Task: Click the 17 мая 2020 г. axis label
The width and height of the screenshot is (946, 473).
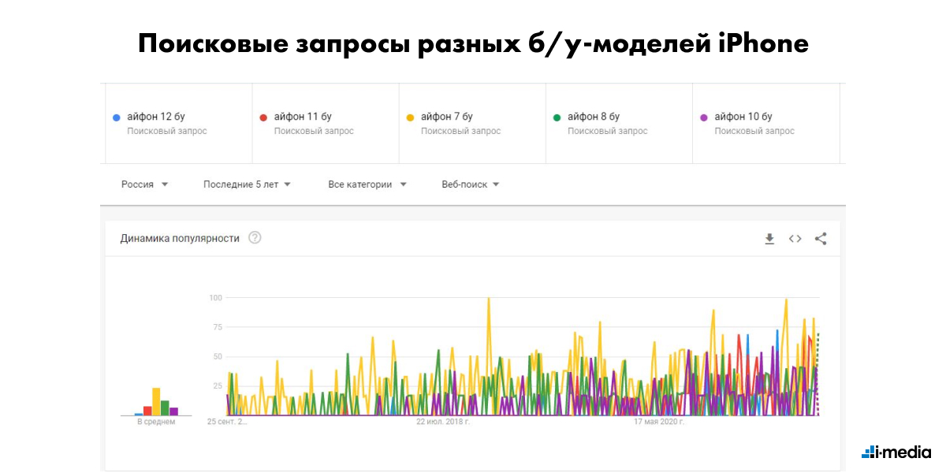Action: [x=659, y=422]
